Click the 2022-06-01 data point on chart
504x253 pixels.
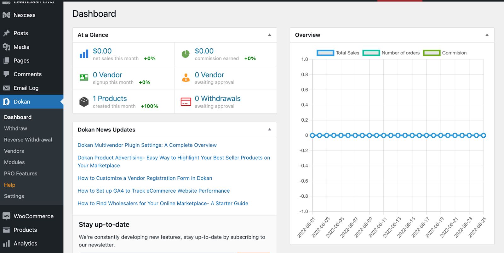coord(312,135)
